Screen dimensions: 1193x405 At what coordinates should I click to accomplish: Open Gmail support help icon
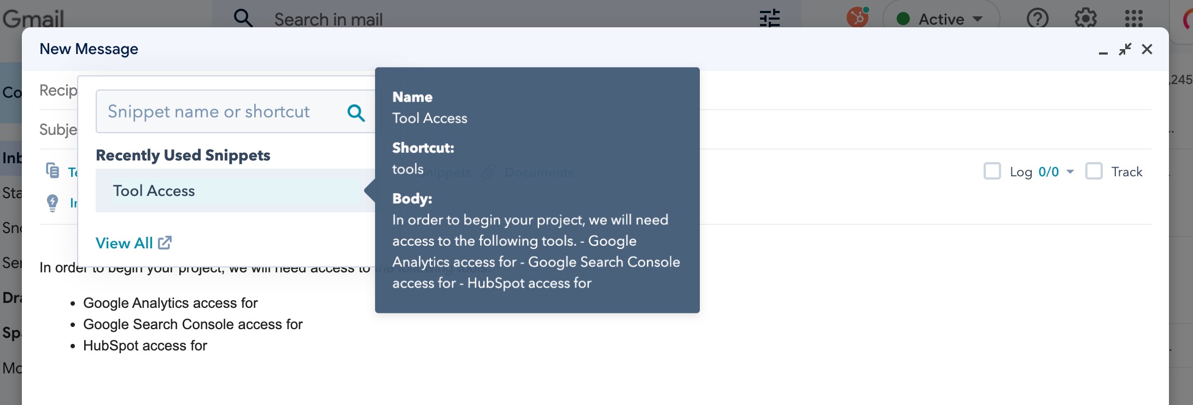1037,19
